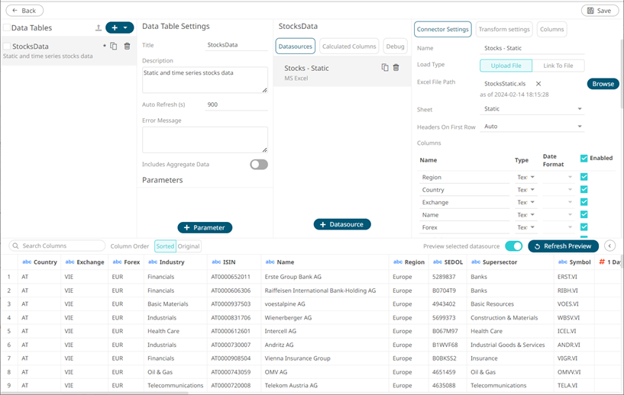Click the Search Columns field
Viewport: 624px width, 395px height.
(57, 246)
